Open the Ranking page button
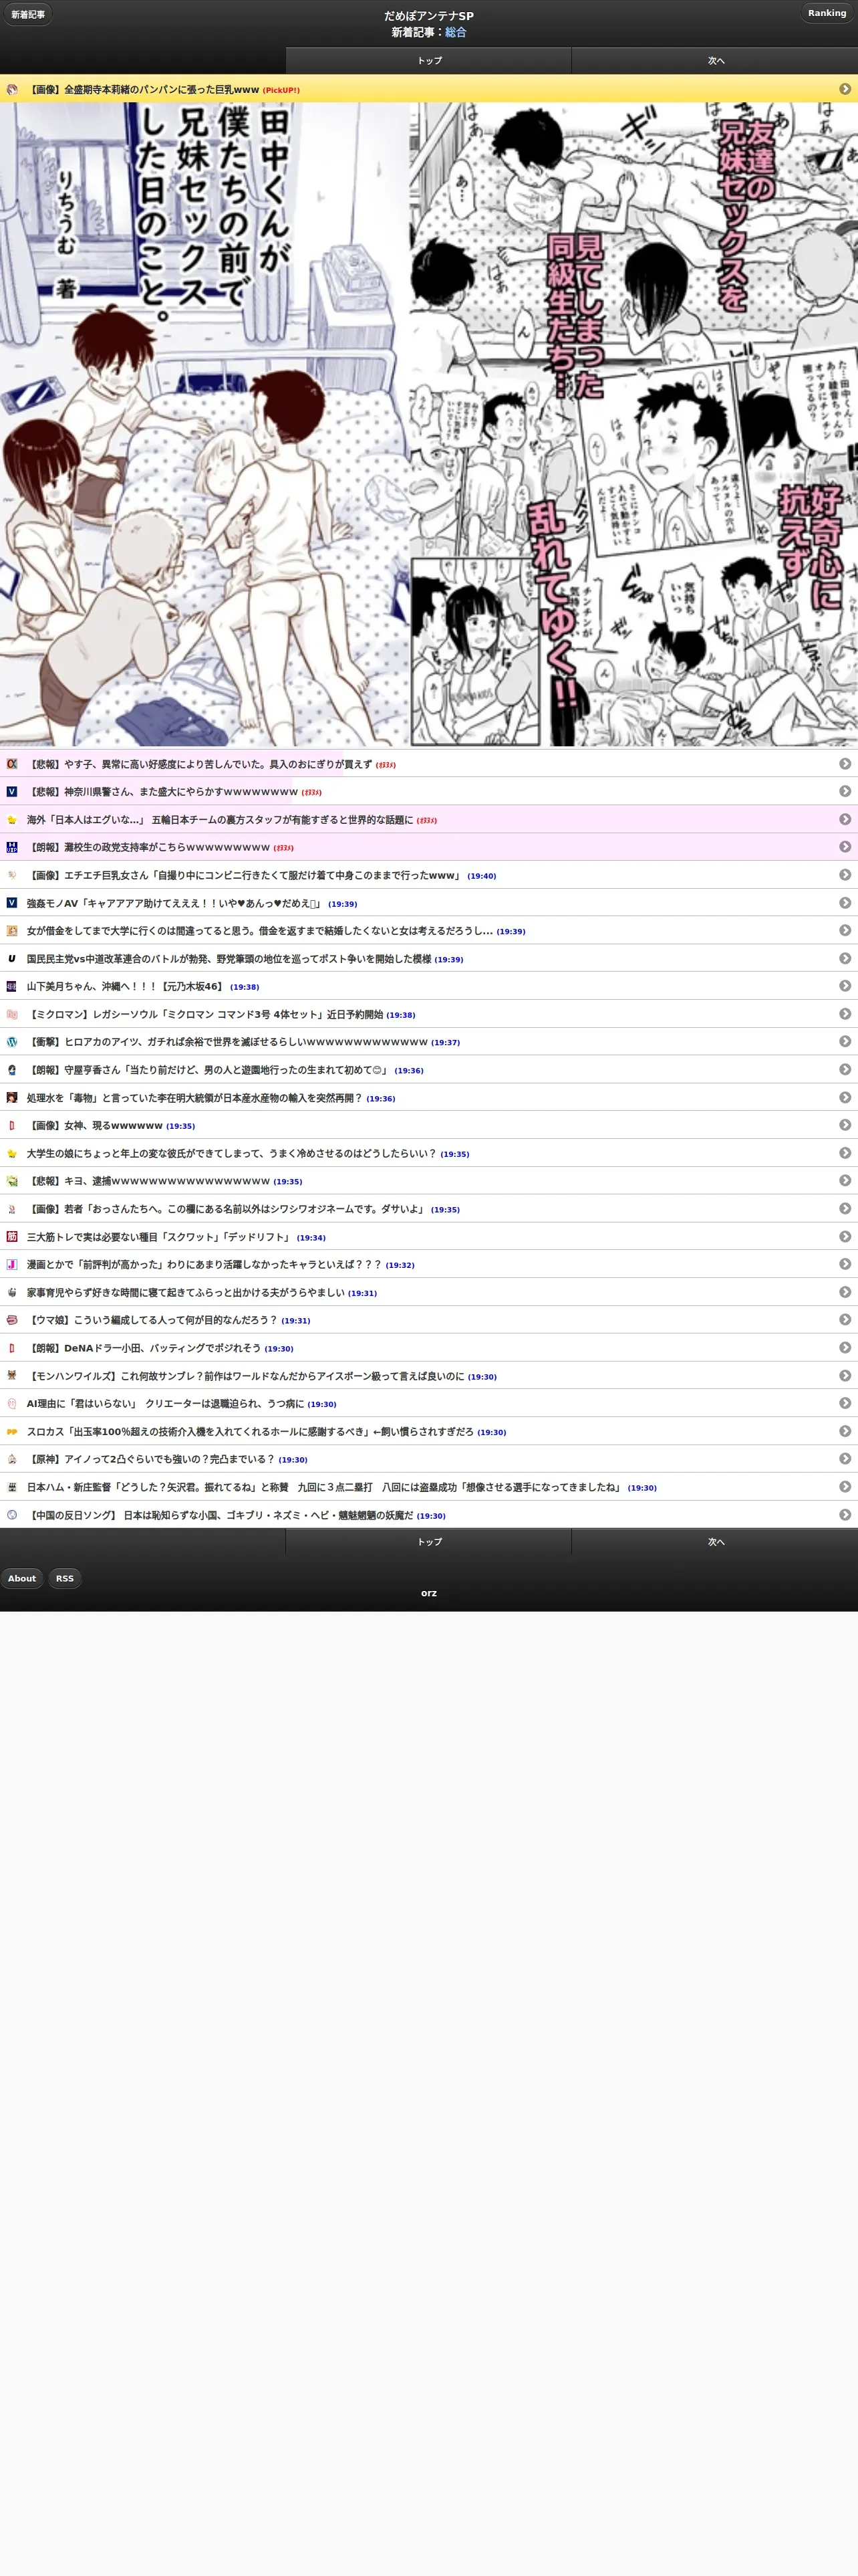The height and width of the screenshot is (2576, 858). [x=826, y=13]
